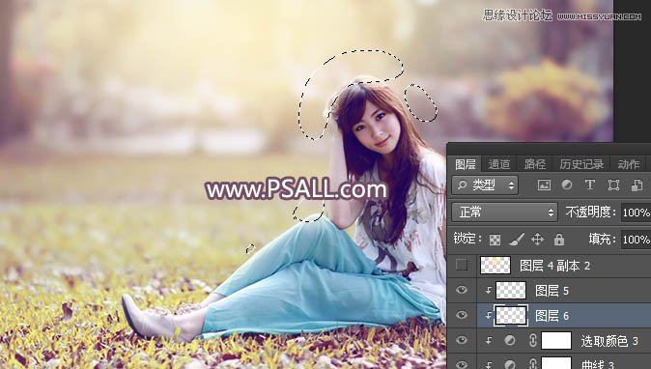This screenshot has width=651, height=369.
Task: Lock image pixels brush icon
Action: [517, 240]
